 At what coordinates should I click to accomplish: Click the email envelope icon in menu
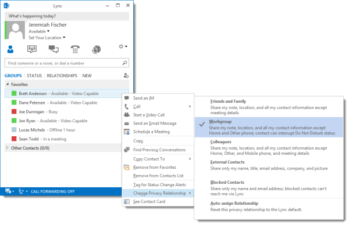pyautogui.click(x=127, y=124)
